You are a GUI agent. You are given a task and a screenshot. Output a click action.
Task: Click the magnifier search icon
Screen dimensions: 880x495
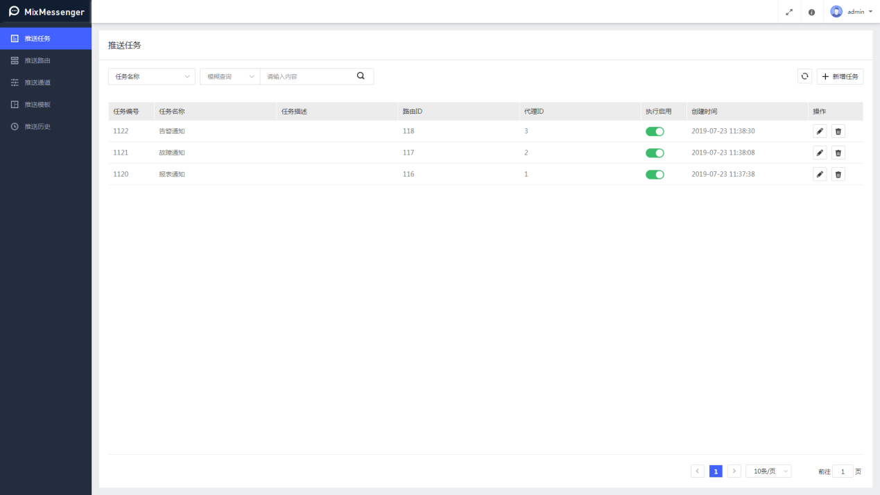pos(361,76)
